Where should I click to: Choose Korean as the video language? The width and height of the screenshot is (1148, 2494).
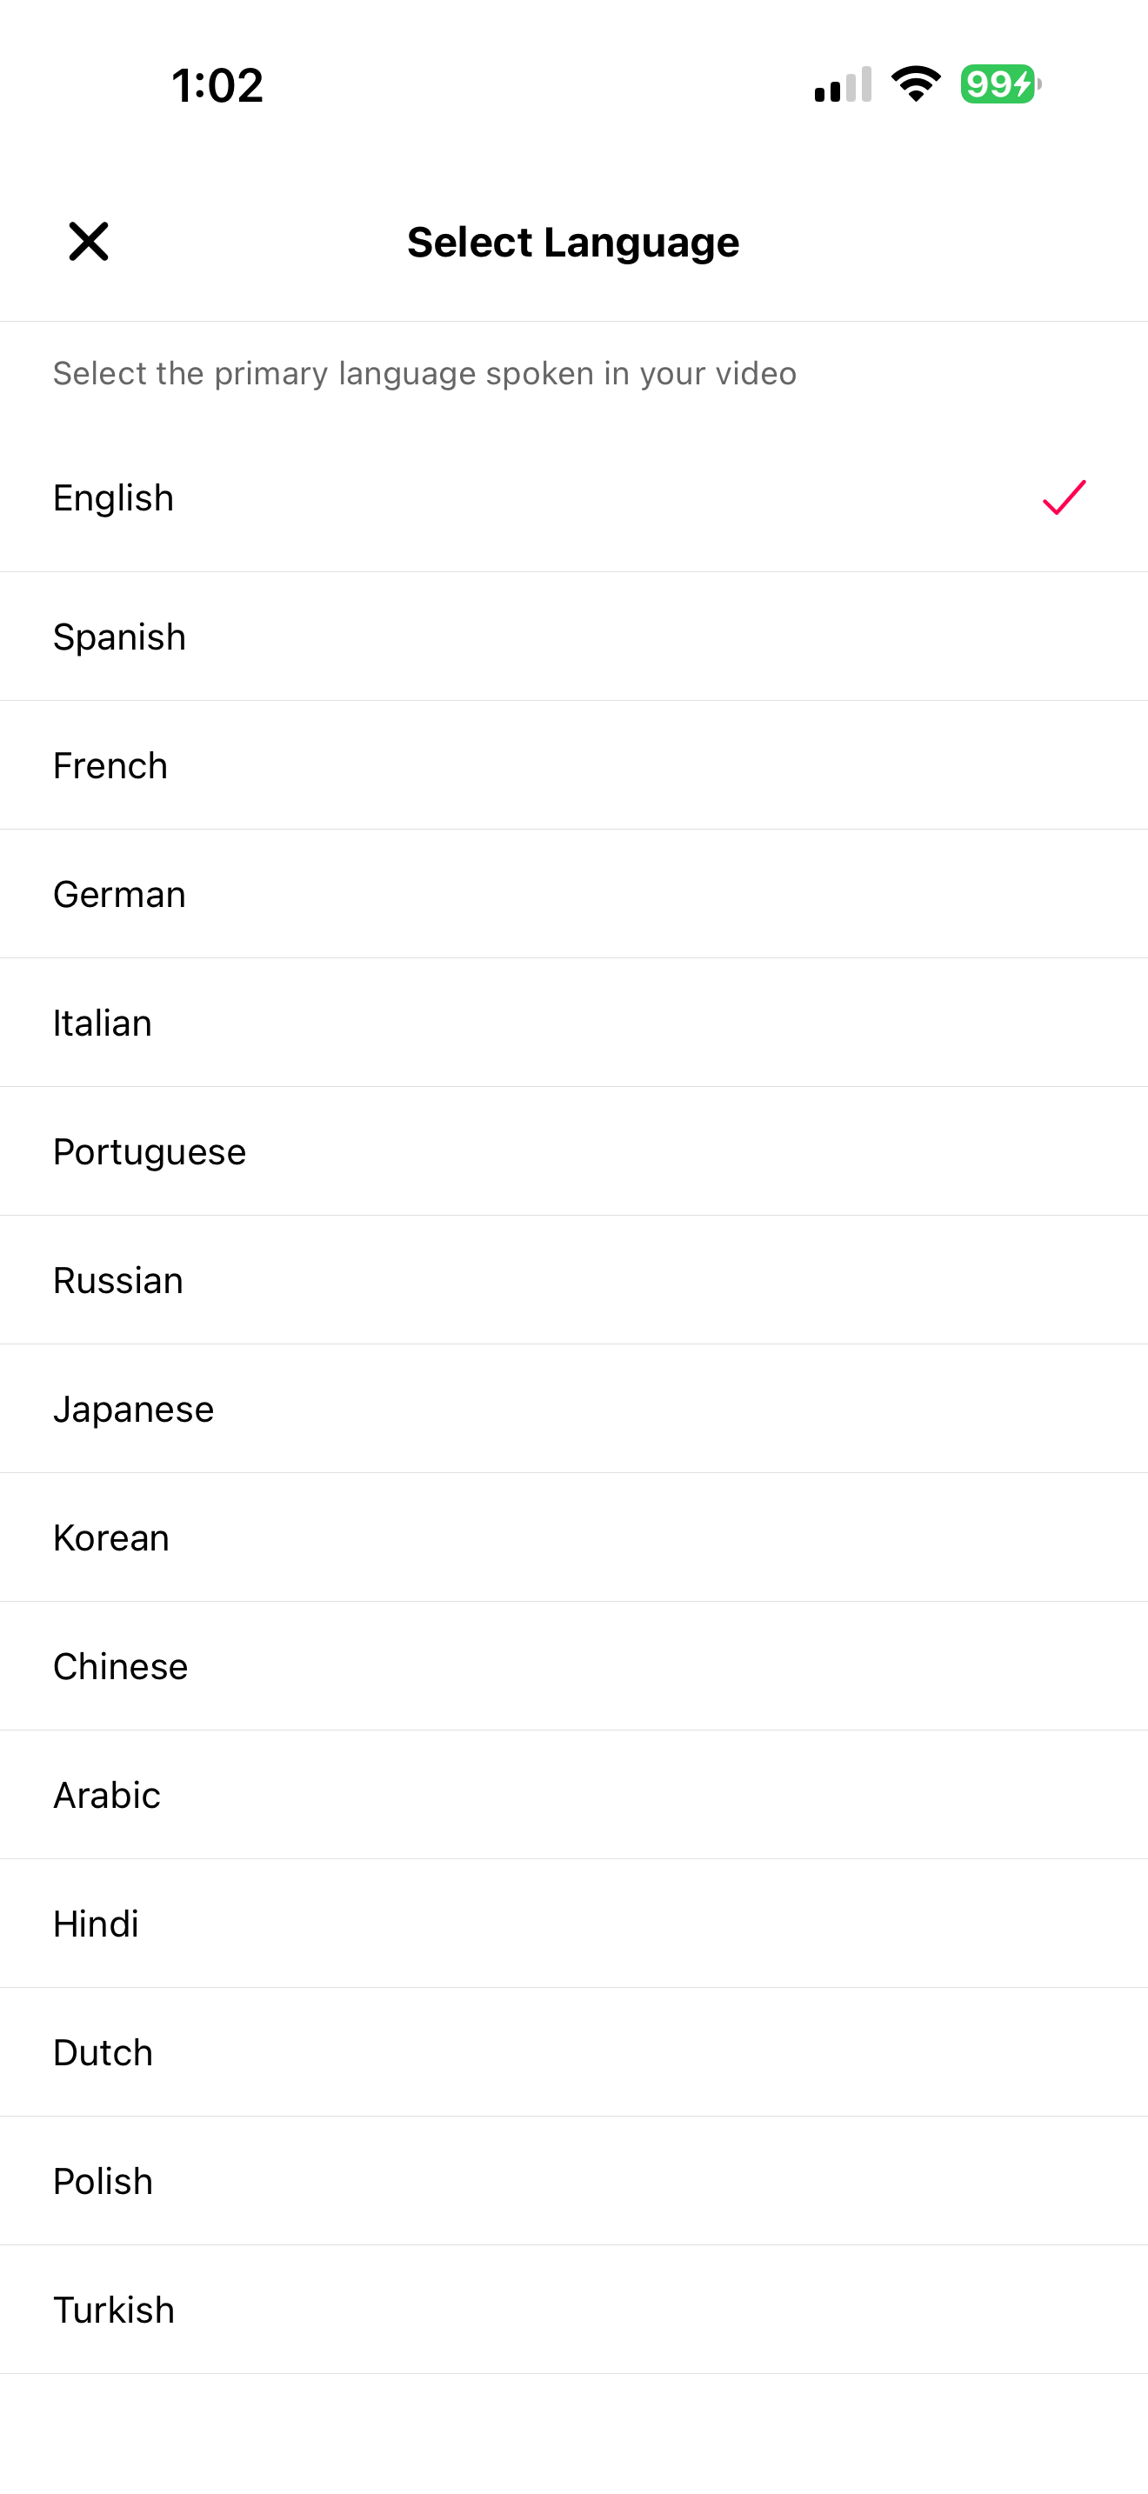(x=111, y=1538)
